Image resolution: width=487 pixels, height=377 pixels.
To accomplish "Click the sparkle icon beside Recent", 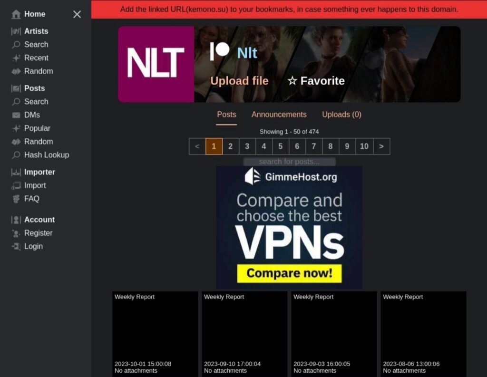I will [16, 58].
